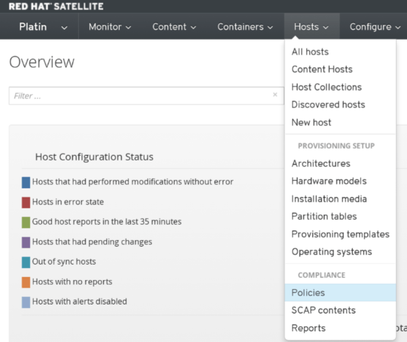
Task: Clear filter with the x icon
Action: coord(275,95)
